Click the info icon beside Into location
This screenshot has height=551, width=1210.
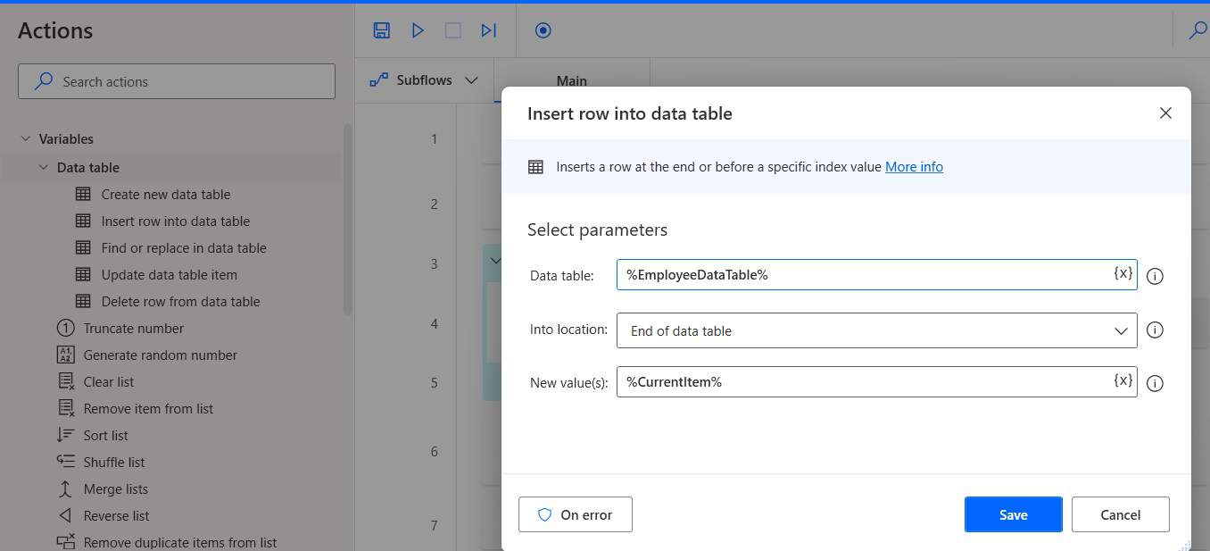point(1155,330)
